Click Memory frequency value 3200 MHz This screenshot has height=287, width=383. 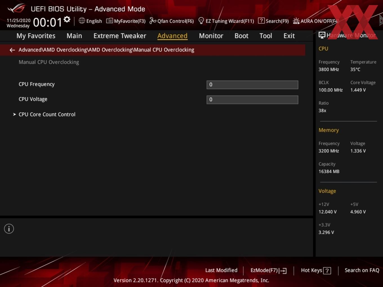pyautogui.click(x=329, y=151)
